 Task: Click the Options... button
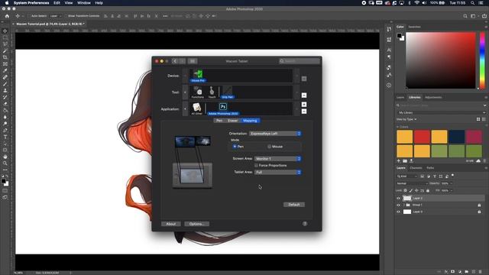coord(197,224)
